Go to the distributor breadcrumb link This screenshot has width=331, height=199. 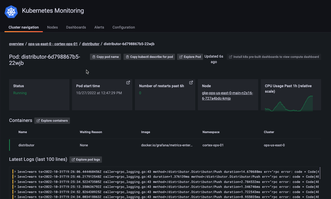(91, 44)
